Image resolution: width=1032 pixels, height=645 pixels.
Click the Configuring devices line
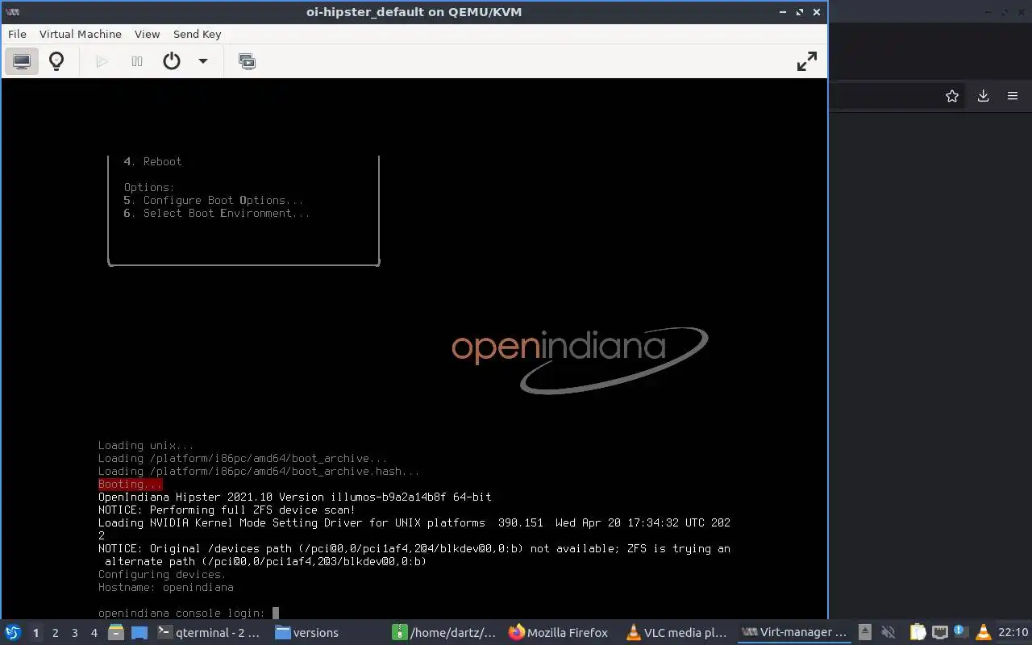[162, 574]
